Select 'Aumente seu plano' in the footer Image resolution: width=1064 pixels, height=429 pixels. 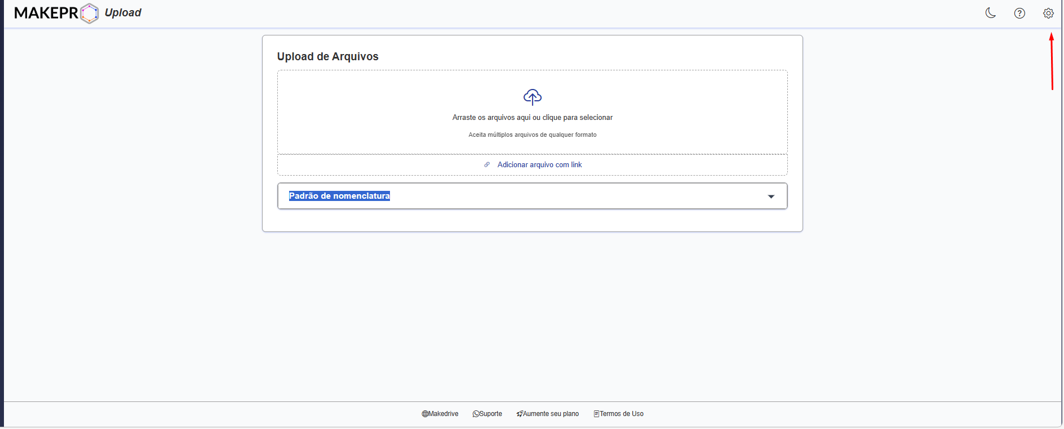pyautogui.click(x=551, y=414)
